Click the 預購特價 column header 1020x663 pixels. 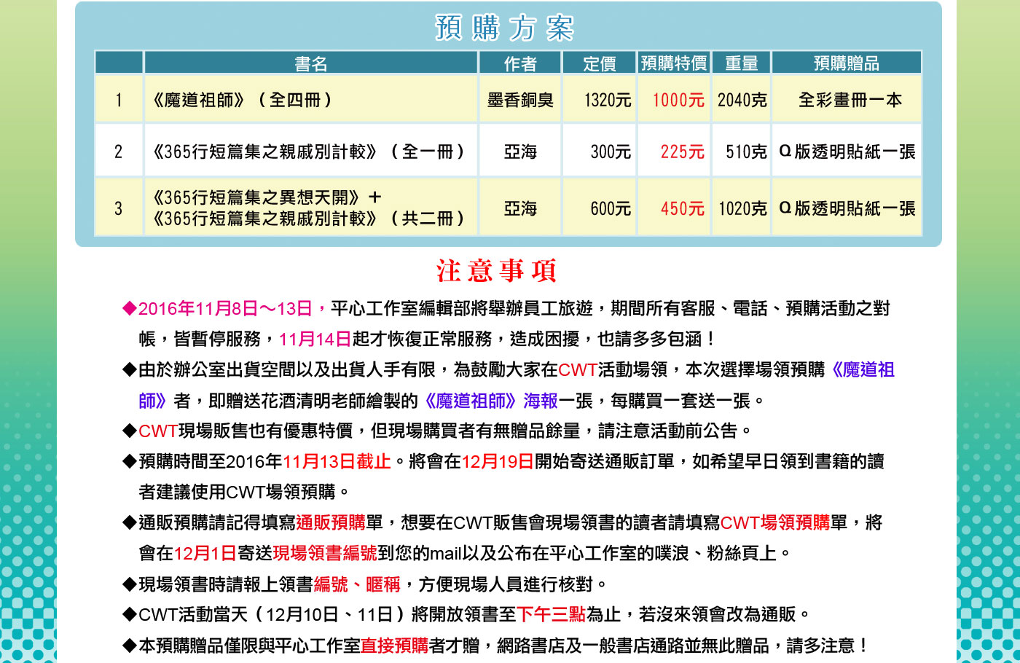674,63
